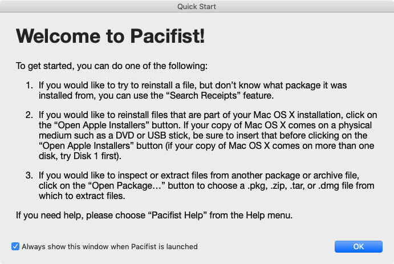Click list number 2 marker
Image resolution: width=394 pixels, height=264 pixels.
point(29,116)
